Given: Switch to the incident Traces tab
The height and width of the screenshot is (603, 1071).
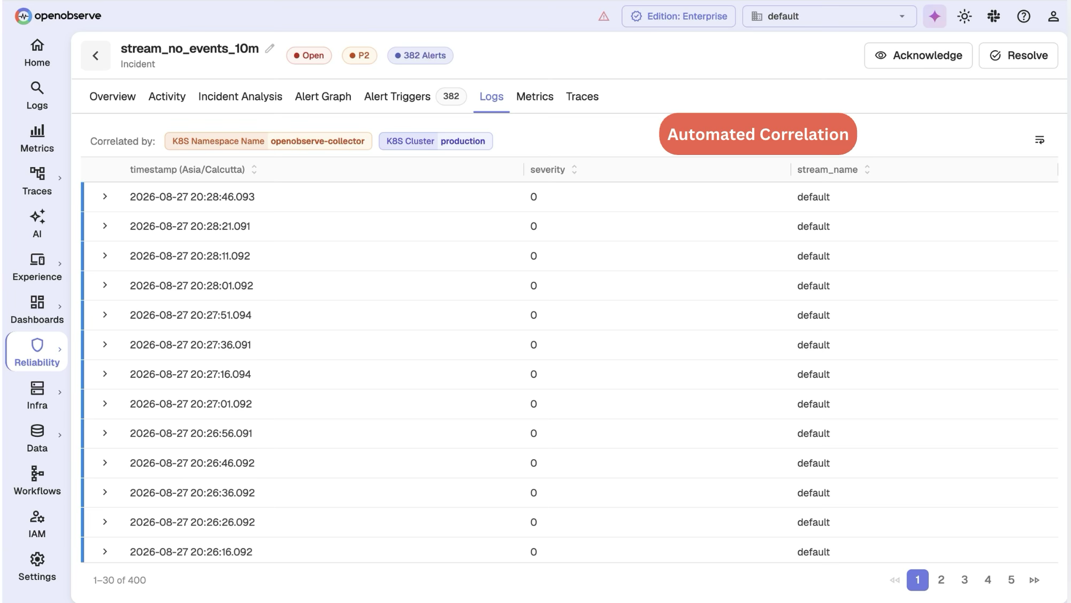Looking at the screenshot, I should pos(582,97).
